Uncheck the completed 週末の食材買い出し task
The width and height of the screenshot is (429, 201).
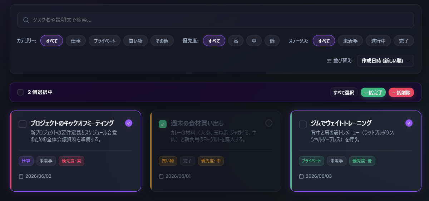click(163, 124)
